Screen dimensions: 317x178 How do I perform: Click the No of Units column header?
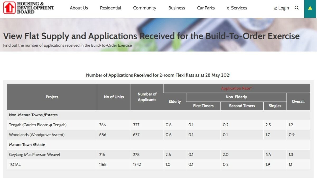114,97
